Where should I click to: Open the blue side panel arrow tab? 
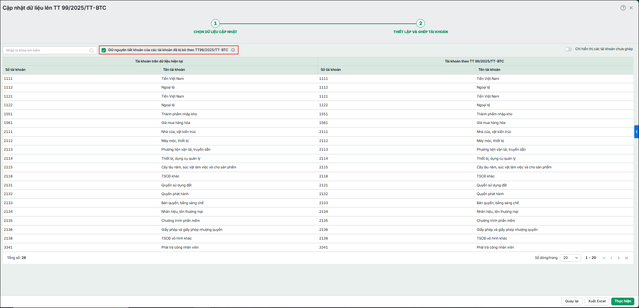637,132
